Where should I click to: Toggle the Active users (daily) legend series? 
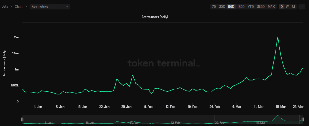click(x=152, y=17)
